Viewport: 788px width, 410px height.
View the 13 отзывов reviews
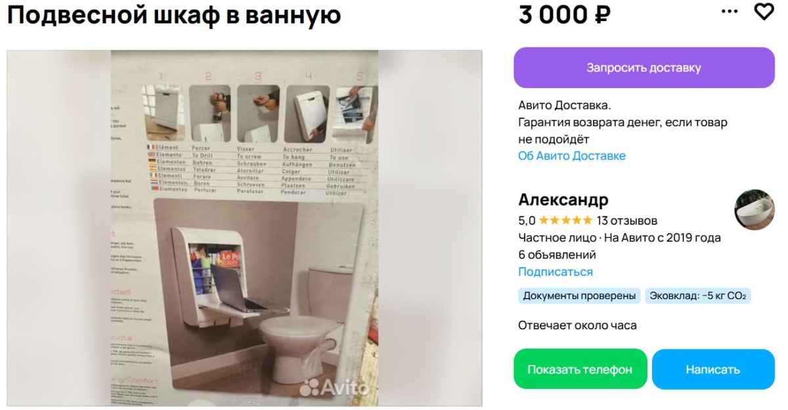627,220
